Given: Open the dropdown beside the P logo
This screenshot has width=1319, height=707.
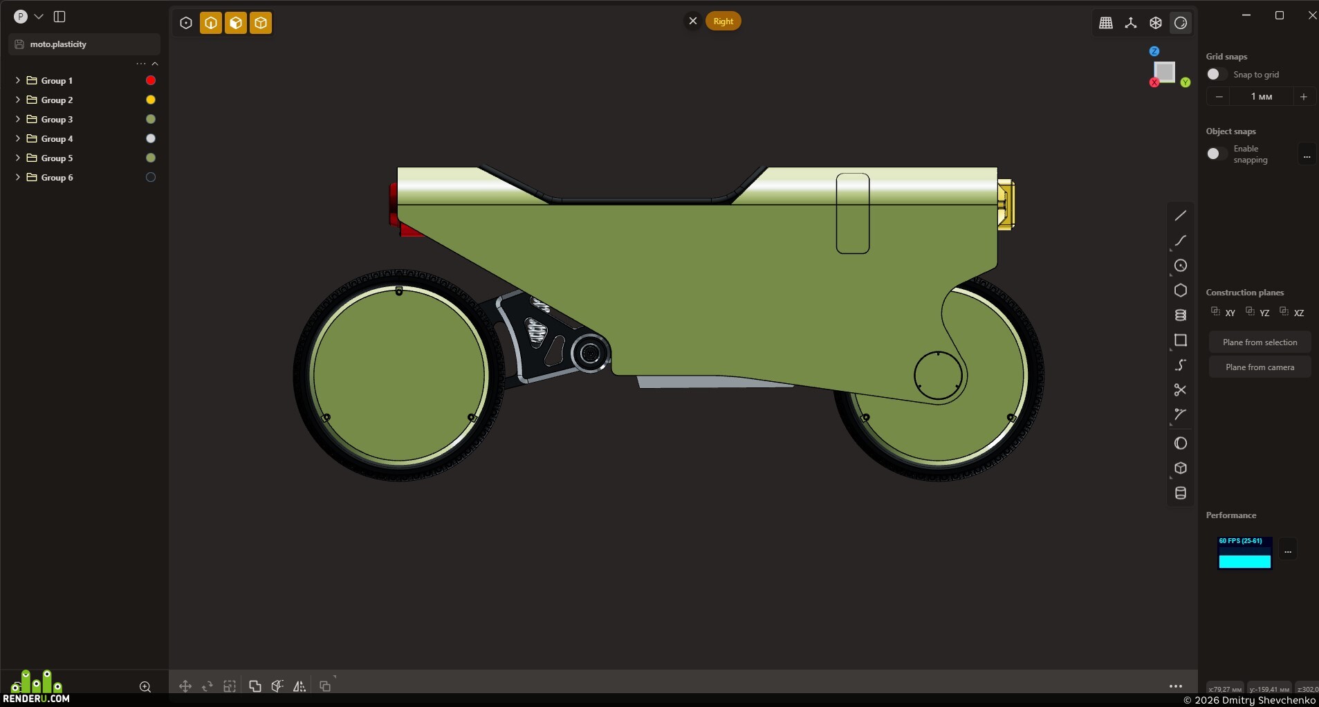Looking at the screenshot, I should point(39,17).
